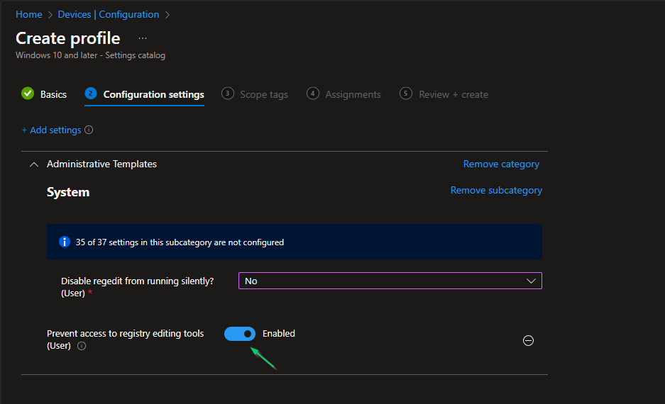Toggle Prevent access to registry editing tools

pyautogui.click(x=240, y=334)
